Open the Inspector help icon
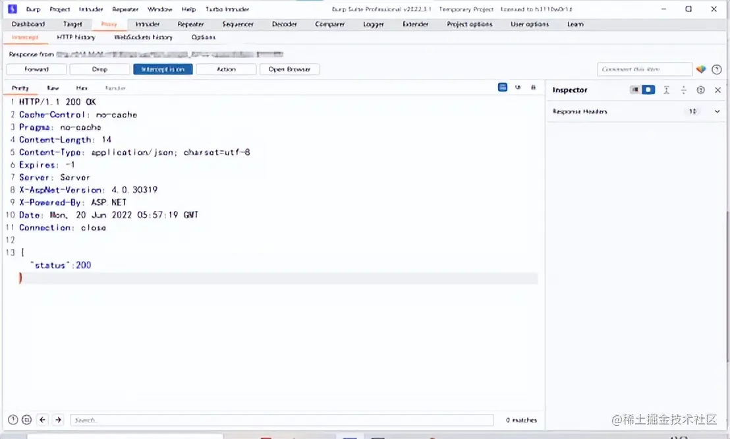The height and width of the screenshot is (439, 730). point(700,90)
